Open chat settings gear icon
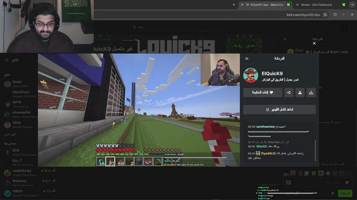Viewport: 357px width, 200px height. tap(332, 193)
